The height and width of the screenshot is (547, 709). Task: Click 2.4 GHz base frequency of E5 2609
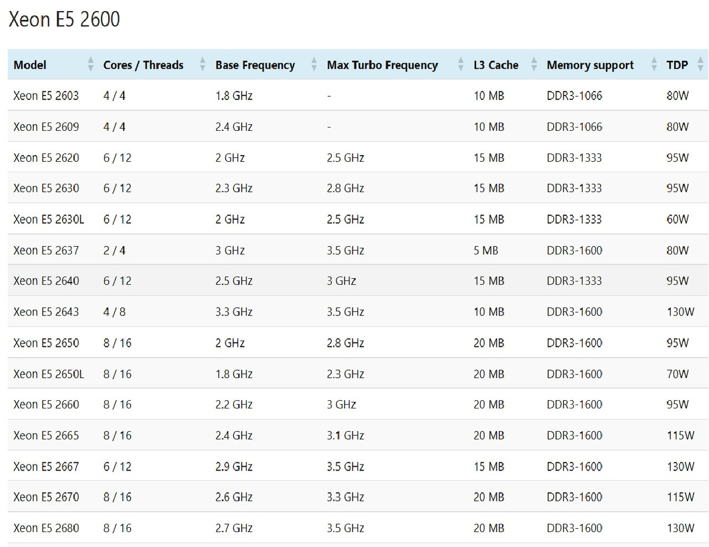pos(234,126)
